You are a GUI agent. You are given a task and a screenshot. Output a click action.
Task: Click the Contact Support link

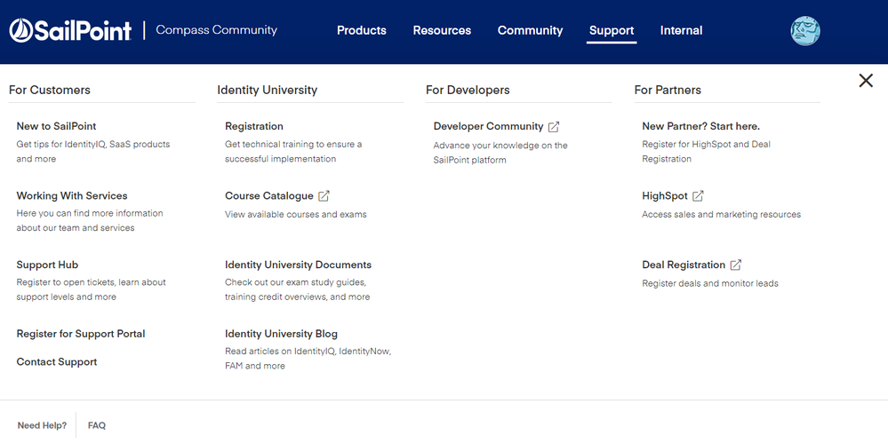[x=57, y=362]
